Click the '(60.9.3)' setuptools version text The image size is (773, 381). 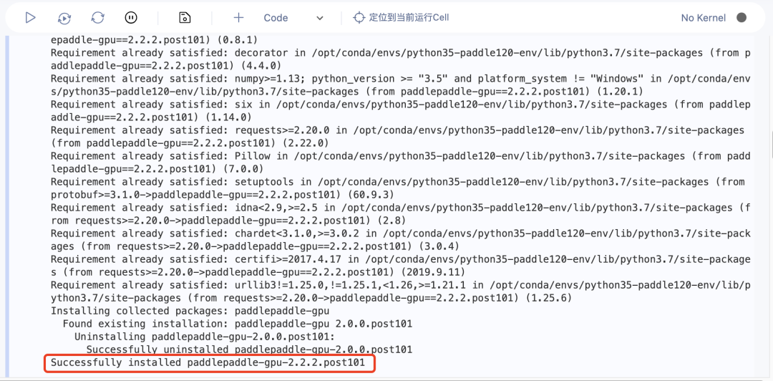pos(371,195)
